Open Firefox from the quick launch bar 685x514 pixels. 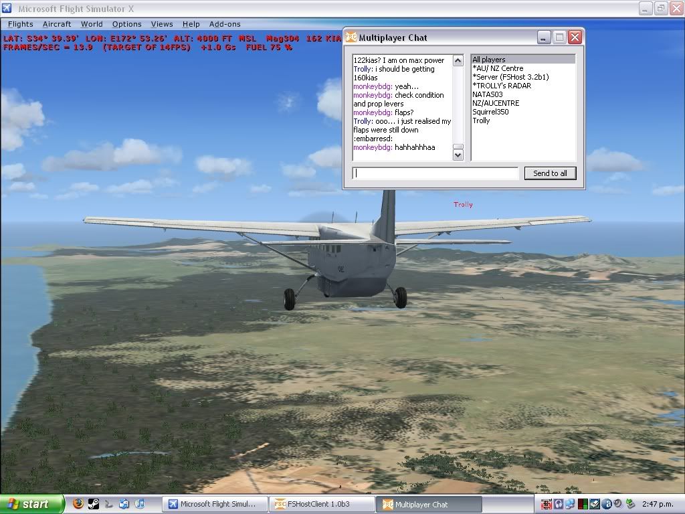(78, 504)
